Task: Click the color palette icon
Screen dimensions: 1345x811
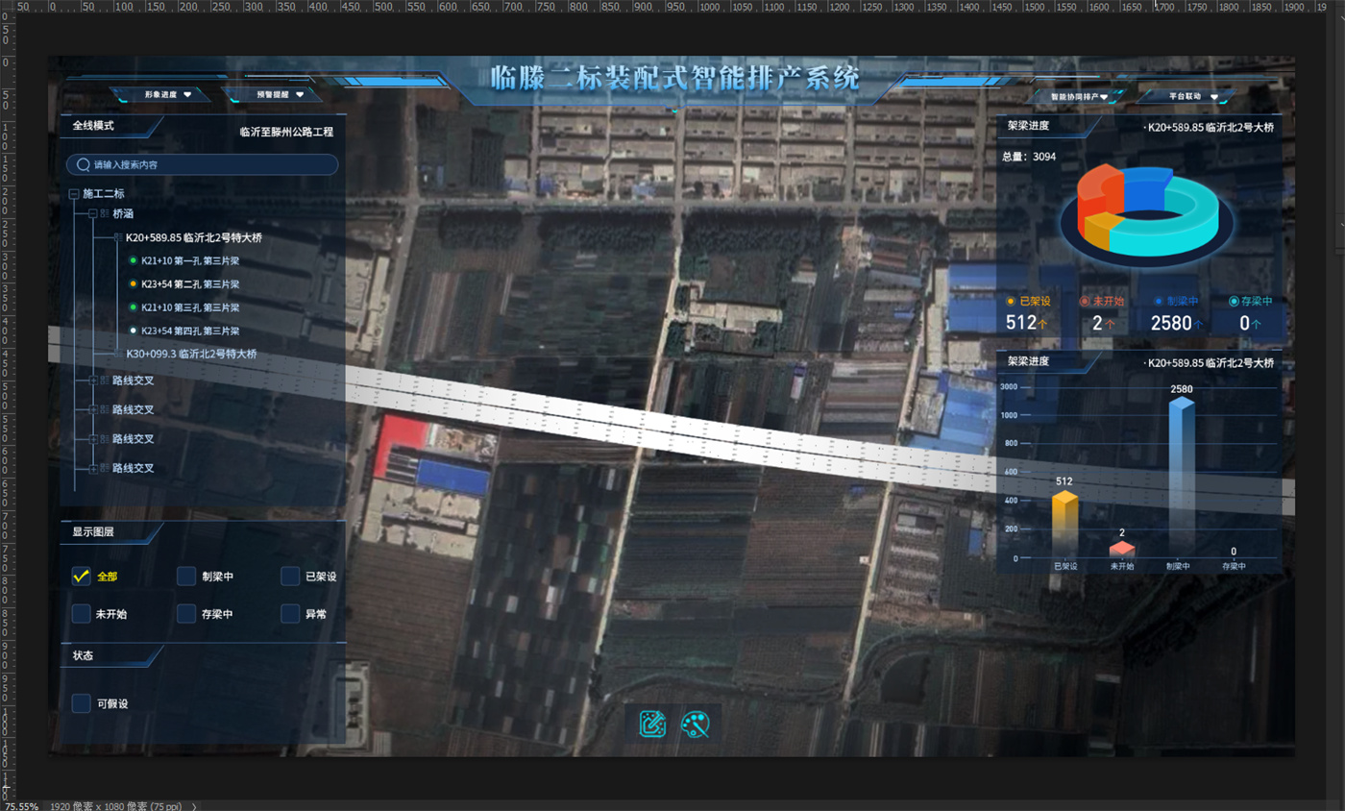Action: (695, 724)
